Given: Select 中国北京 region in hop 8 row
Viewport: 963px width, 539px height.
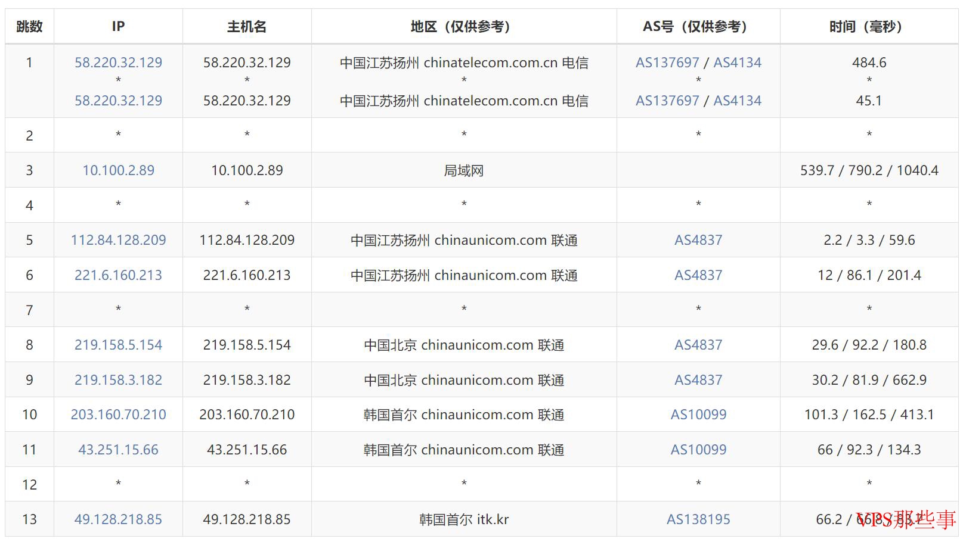Looking at the screenshot, I should (464, 345).
